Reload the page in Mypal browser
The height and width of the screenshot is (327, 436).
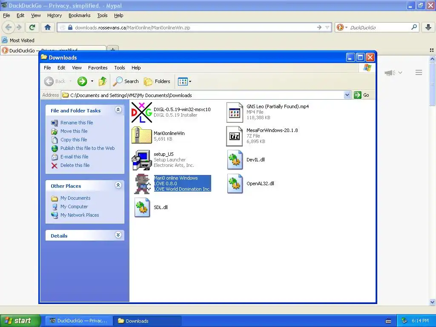pyautogui.click(x=32, y=27)
